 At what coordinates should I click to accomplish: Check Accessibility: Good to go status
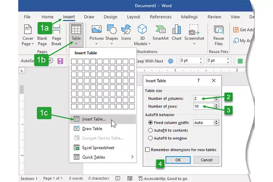click(163, 178)
